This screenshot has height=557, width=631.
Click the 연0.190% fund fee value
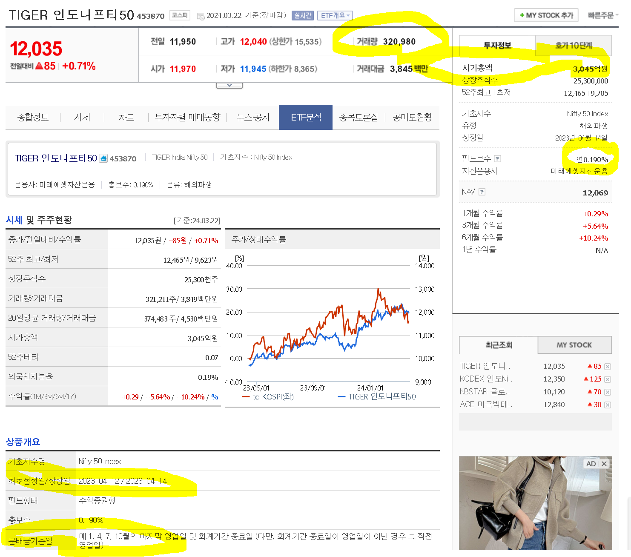592,160
